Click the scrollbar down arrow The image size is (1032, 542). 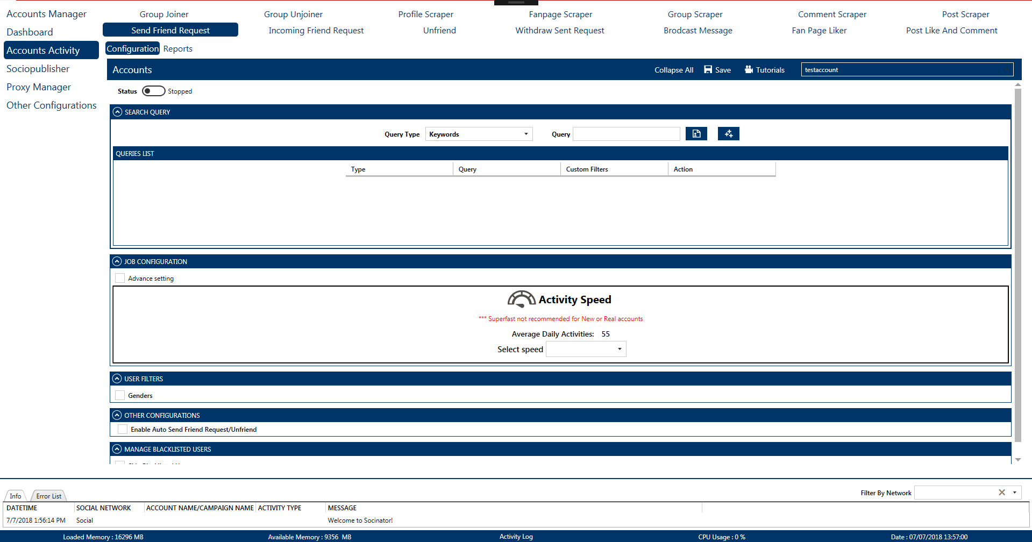1017,460
